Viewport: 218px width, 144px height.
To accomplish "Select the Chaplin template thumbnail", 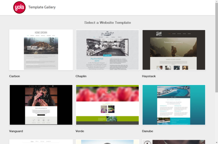I will 107,50.
